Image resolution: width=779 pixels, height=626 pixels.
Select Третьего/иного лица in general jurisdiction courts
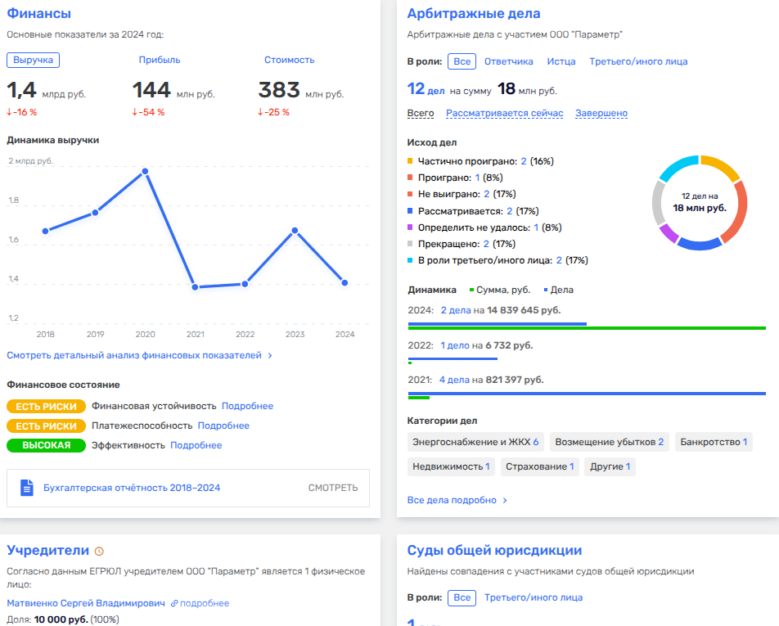[x=533, y=597]
